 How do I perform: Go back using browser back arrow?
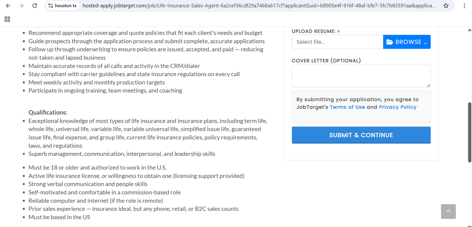8,6
